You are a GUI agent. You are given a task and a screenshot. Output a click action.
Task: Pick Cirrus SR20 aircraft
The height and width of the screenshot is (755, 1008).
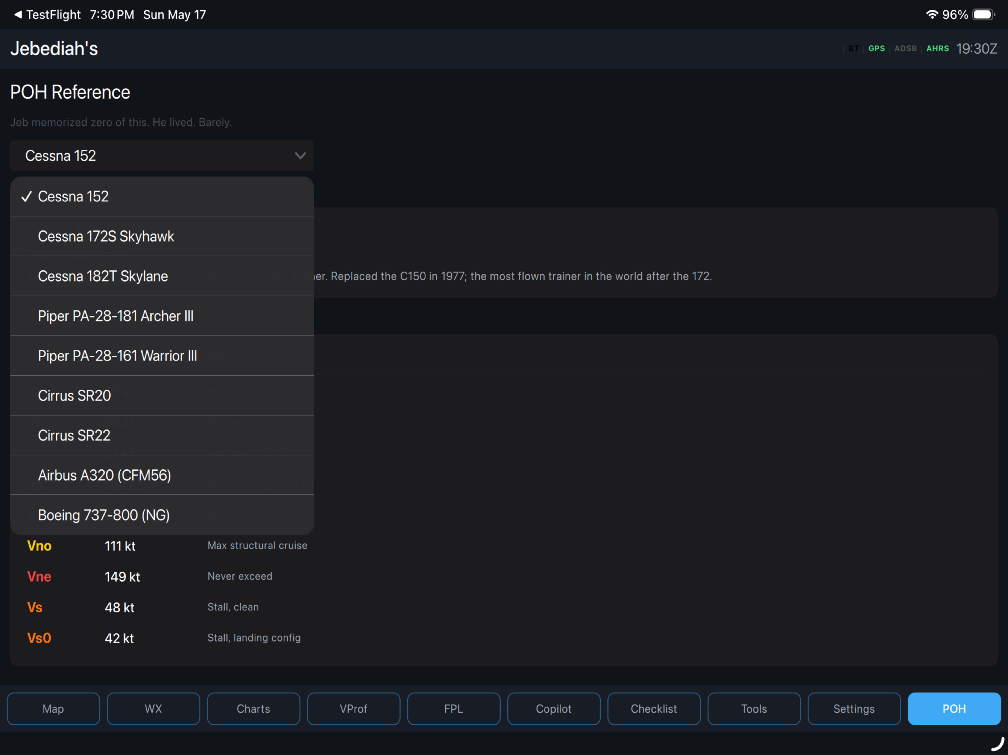point(162,396)
